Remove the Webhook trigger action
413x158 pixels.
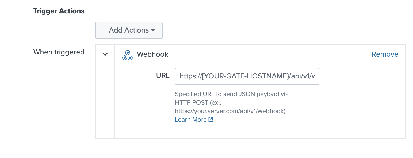pyautogui.click(x=385, y=54)
